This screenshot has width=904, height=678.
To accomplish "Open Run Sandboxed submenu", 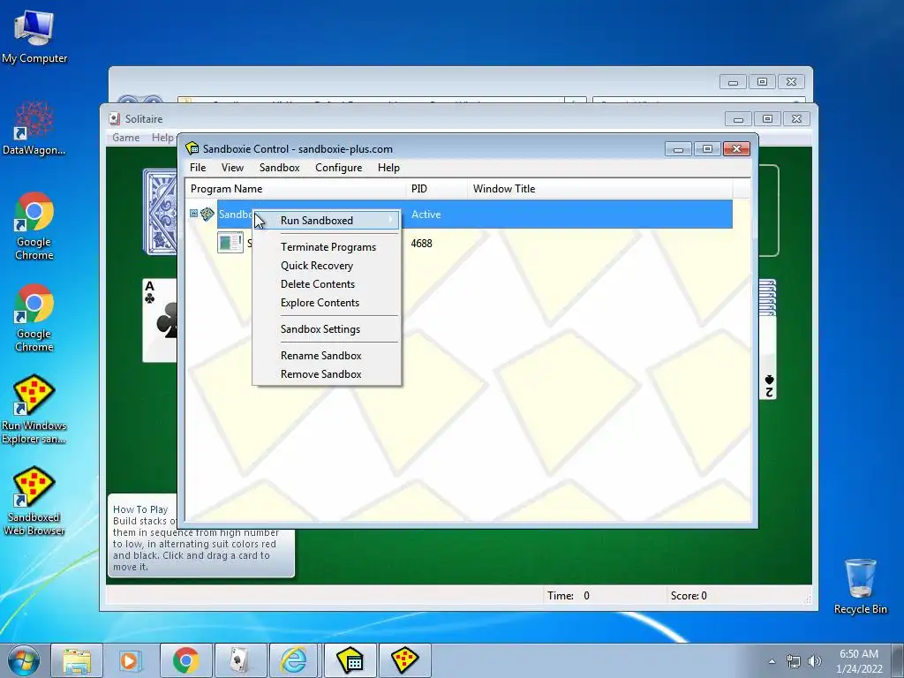I will click(x=327, y=220).
